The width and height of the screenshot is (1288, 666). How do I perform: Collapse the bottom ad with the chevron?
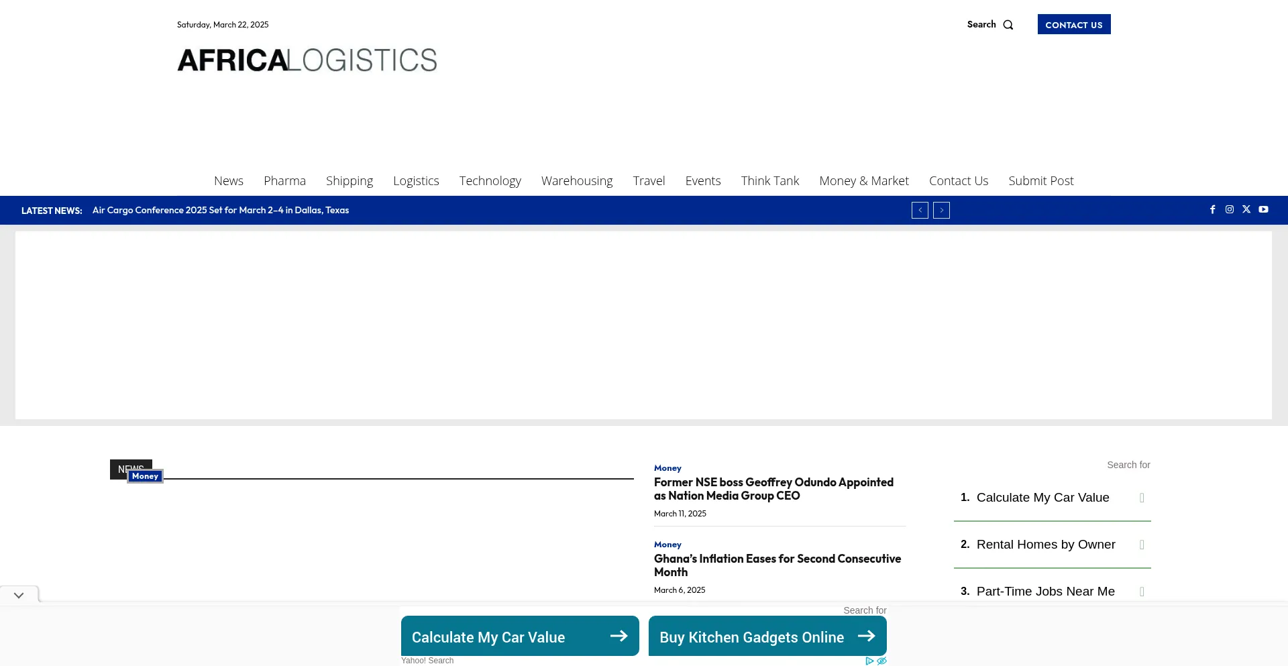(18, 594)
